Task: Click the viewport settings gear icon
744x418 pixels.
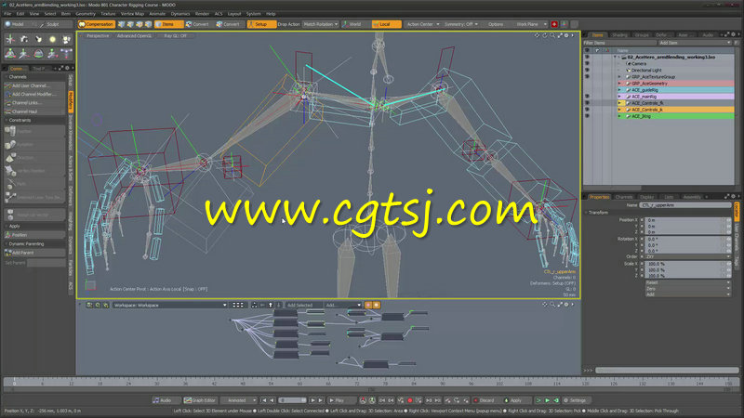Action: [x=566, y=35]
